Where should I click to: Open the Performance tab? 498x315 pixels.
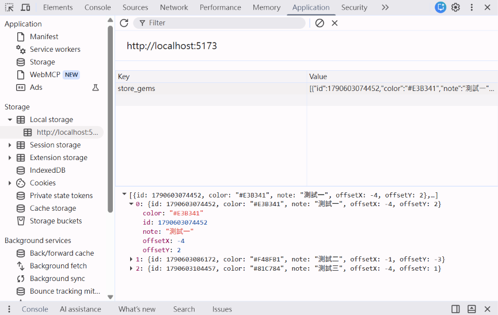pos(220,7)
